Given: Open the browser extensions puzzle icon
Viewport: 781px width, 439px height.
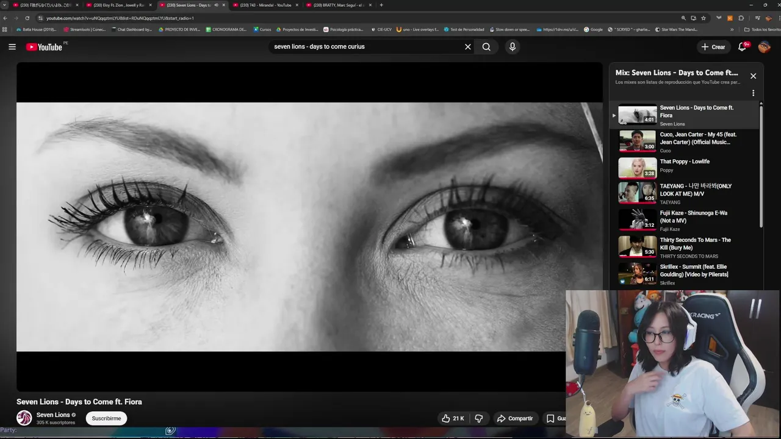Looking at the screenshot, I should [x=741, y=18].
